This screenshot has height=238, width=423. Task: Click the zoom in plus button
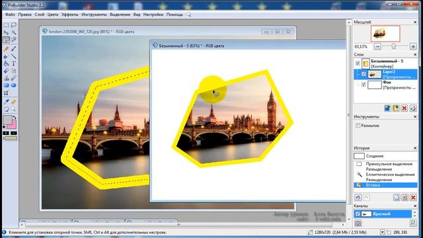(413, 46)
